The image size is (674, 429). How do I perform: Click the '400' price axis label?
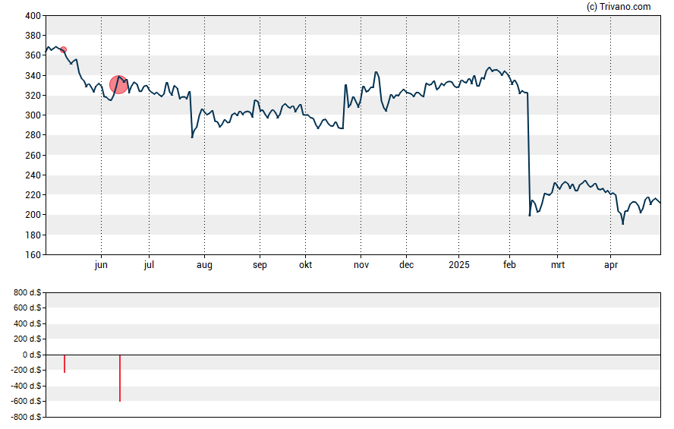tap(33, 16)
